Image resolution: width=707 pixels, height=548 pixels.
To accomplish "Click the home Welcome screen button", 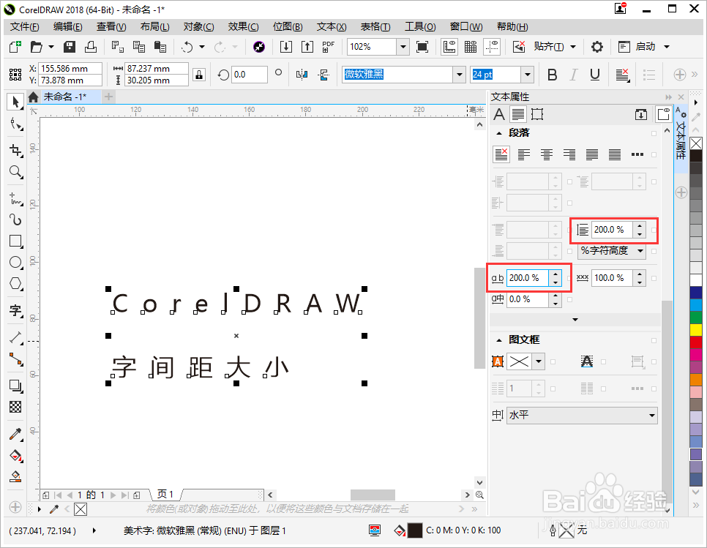I will tap(33, 97).
